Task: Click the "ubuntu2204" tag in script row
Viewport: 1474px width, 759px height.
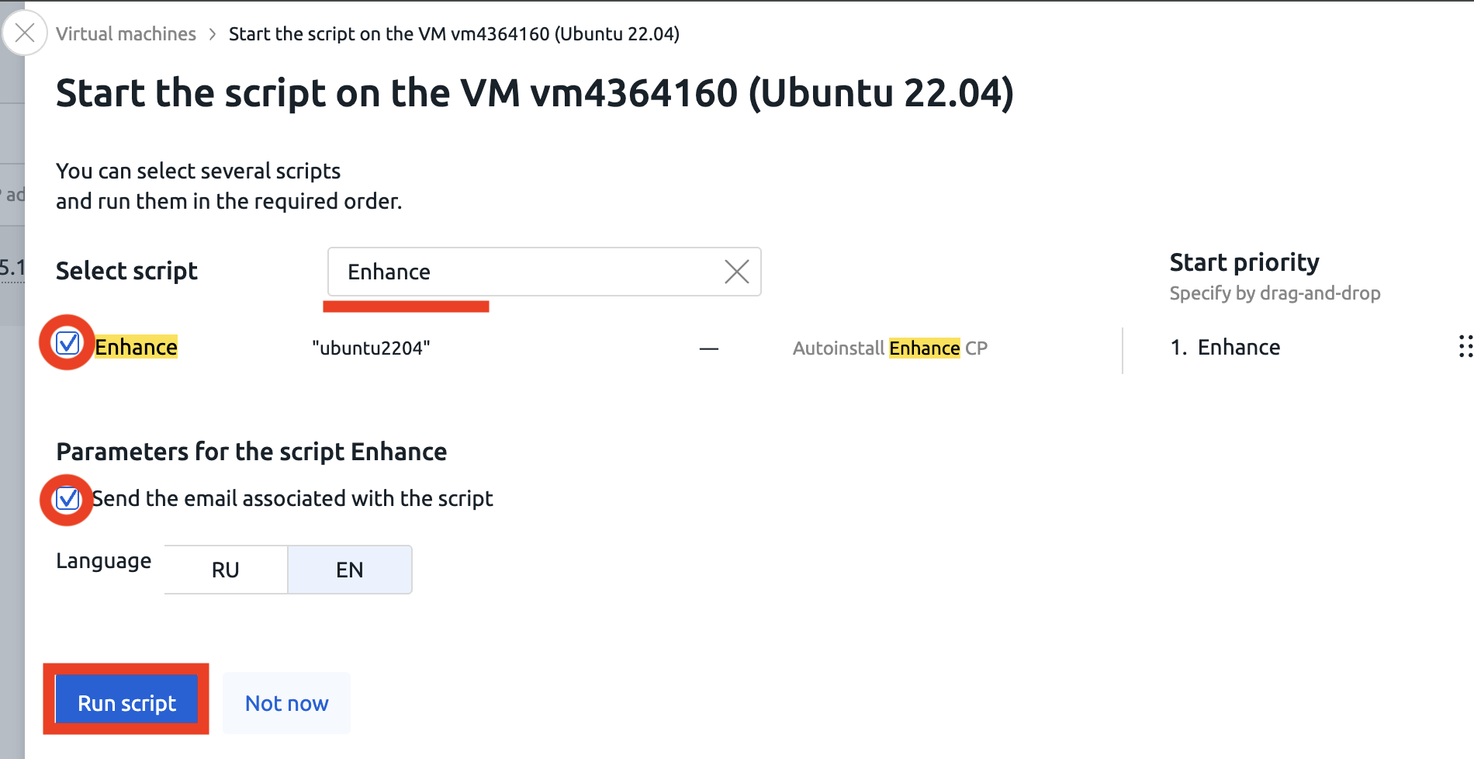Action: click(x=371, y=348)
